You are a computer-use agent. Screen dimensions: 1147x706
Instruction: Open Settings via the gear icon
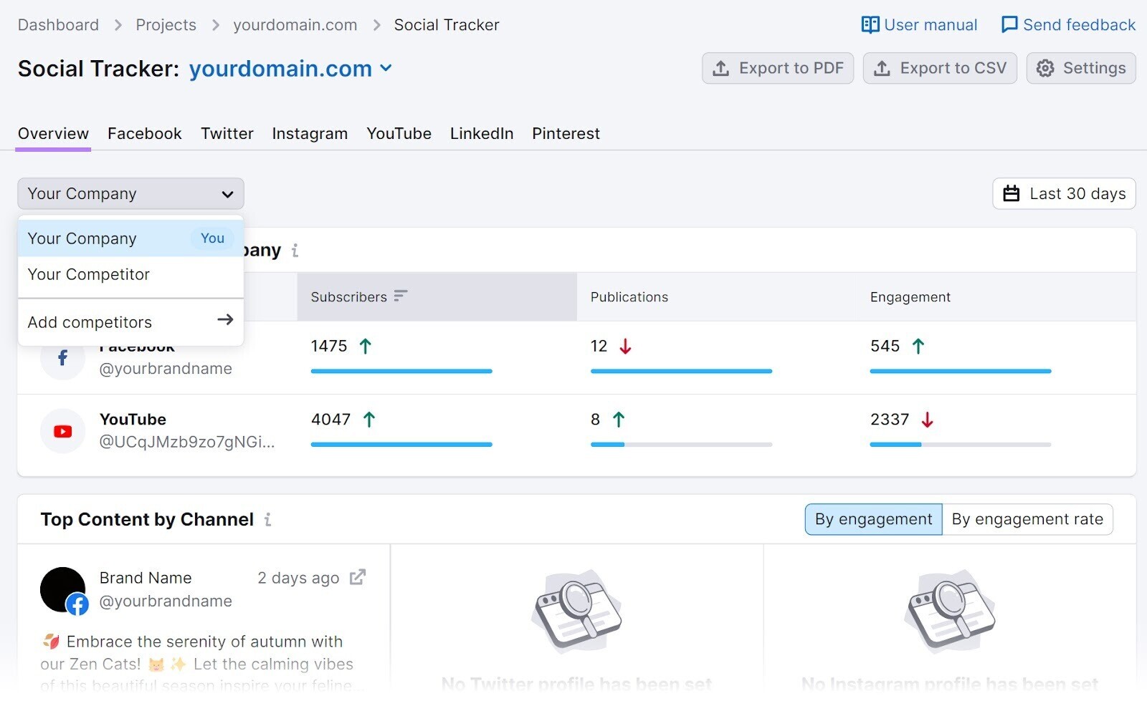click(1046, 68)
